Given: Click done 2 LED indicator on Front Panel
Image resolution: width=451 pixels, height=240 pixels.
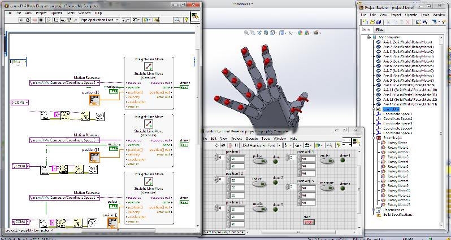Looking at the screenshot, I should (x=275, y=183).
